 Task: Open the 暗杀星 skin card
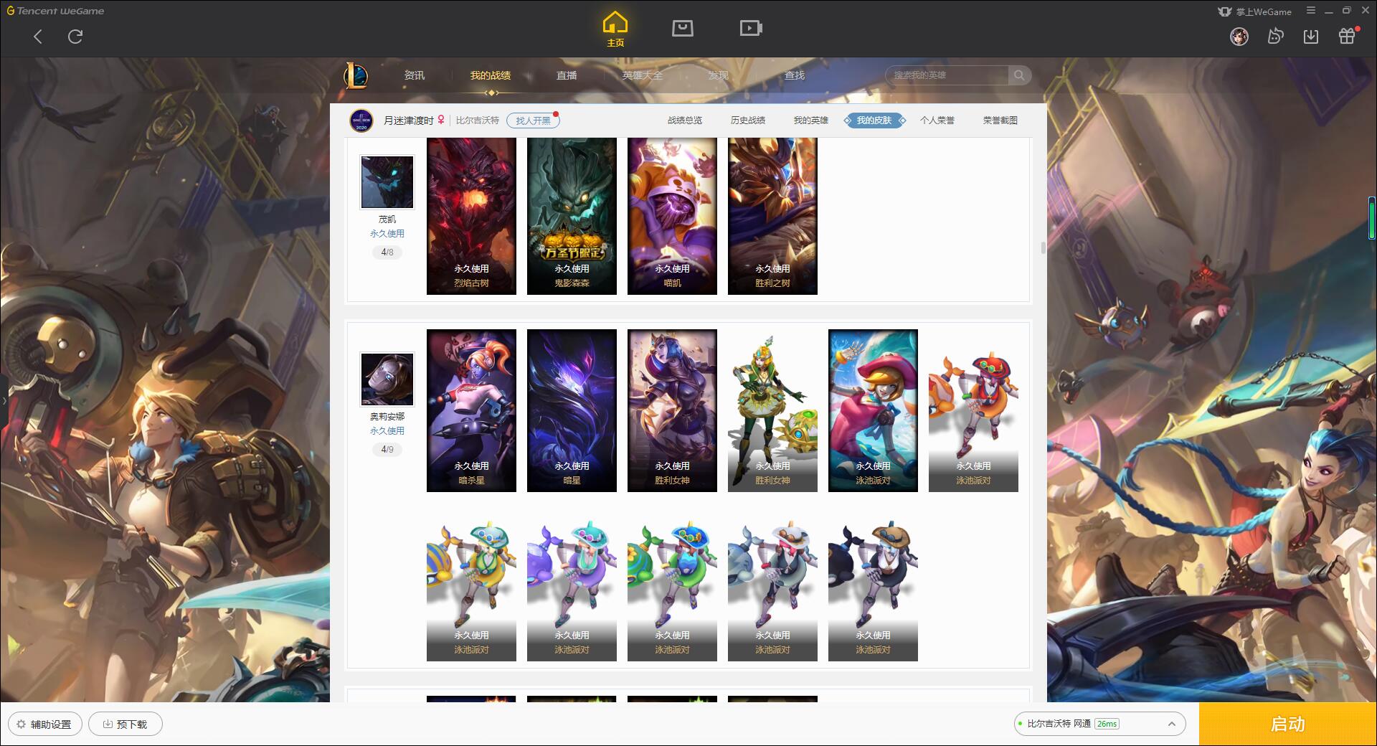point(471,410)
